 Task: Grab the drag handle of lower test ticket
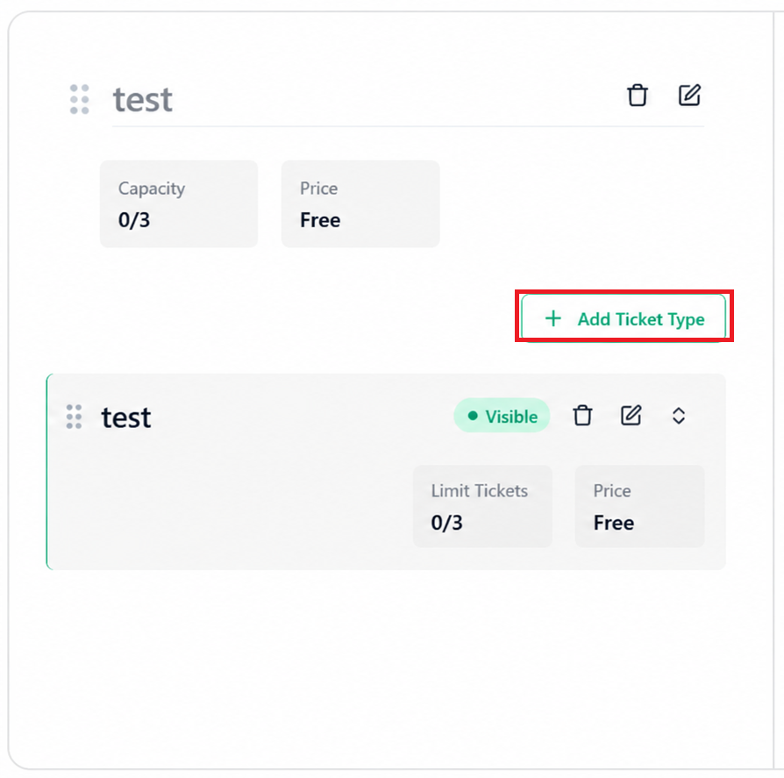(74, 417)
